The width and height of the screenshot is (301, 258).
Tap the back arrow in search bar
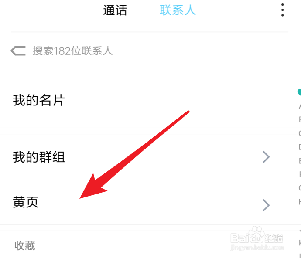(x=18, y=51)
